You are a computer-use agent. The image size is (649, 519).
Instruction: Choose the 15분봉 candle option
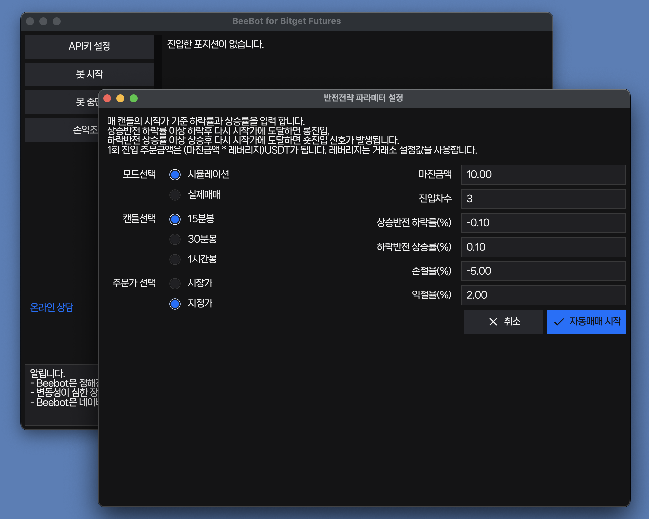(175, 219)
